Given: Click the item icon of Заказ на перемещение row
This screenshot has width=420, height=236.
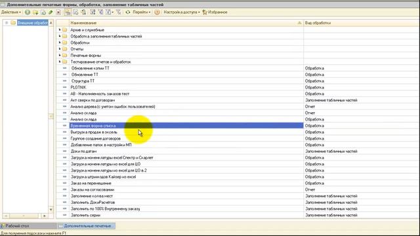Looking at the screenshot, I should point(64,183).
